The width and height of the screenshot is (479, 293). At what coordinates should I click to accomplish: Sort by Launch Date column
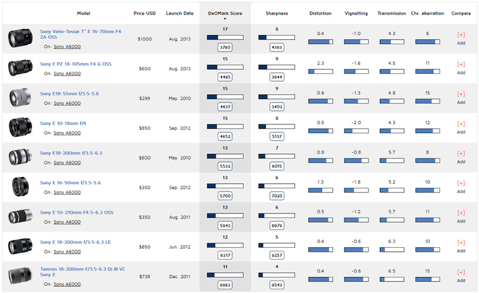click(179, 13)
